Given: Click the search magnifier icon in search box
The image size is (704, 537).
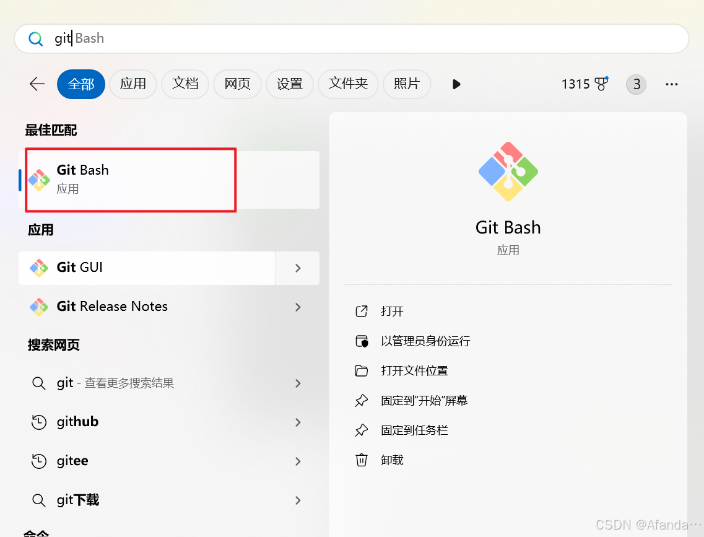Looking at the screenshot, I should [x=35, y=39].
